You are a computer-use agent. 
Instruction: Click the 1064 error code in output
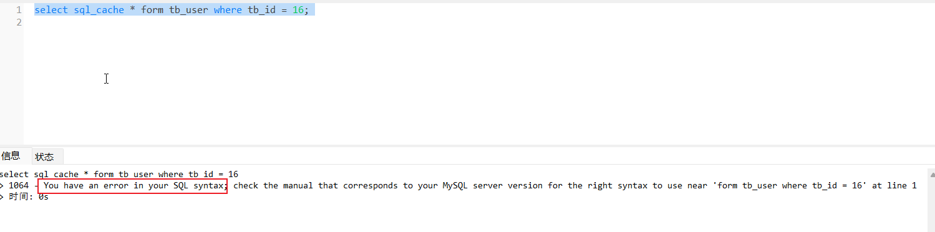tap(19, 186)
